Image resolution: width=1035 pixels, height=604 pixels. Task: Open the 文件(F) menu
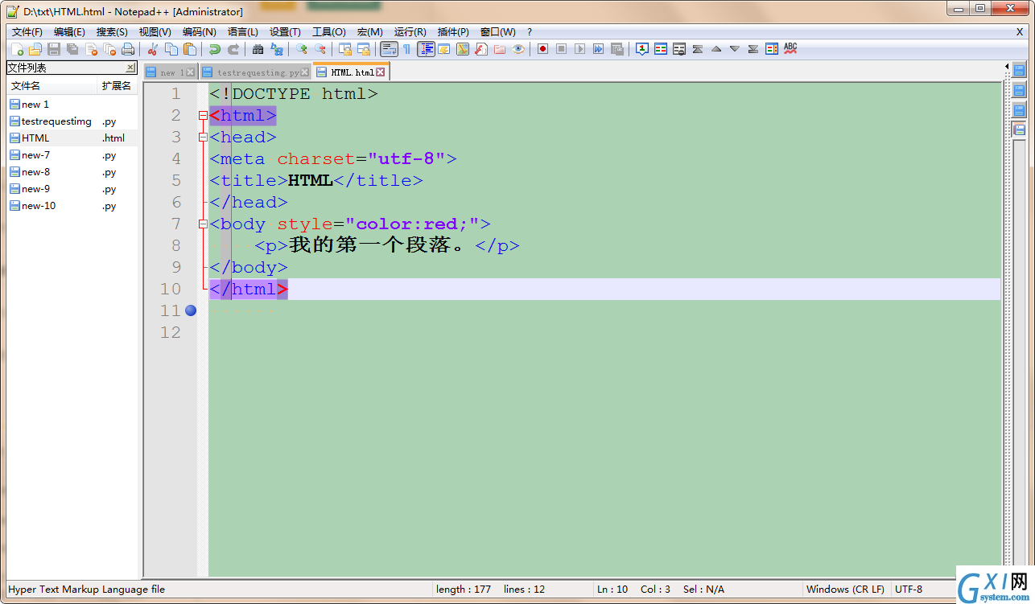tap(27, 32)
